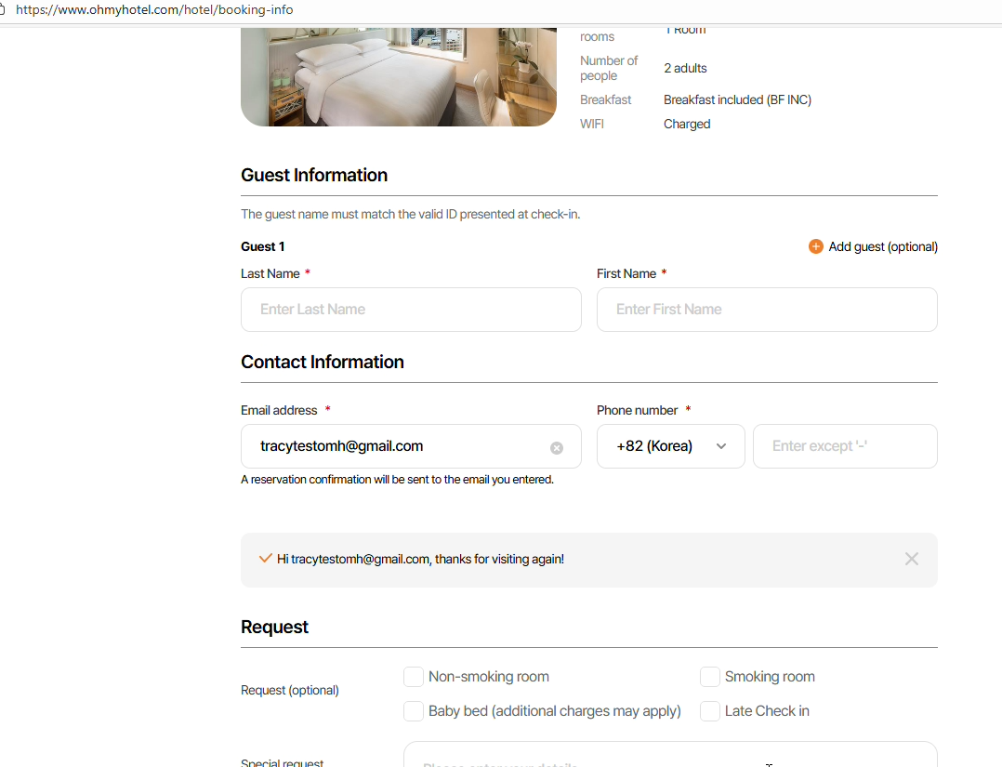Screen dimensions: 1002x767
Task: Click the email address input box
Action: pyautogui.click(x=395, y=446)
